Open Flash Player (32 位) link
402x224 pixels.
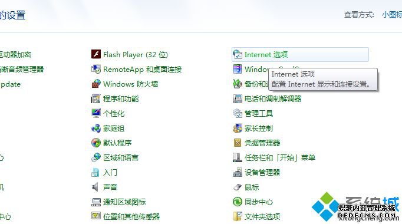click(x=136, y=55)
